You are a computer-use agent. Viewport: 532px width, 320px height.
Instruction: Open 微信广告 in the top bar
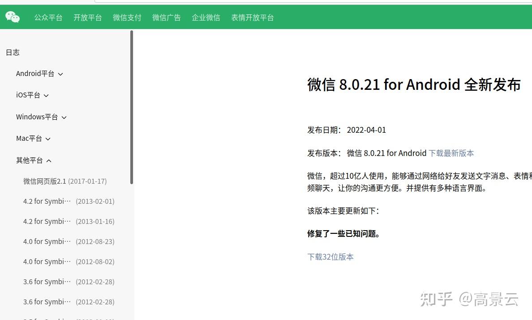pos(166,17)
